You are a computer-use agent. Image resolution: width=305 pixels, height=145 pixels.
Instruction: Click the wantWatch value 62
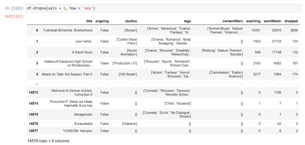(279, 124)
